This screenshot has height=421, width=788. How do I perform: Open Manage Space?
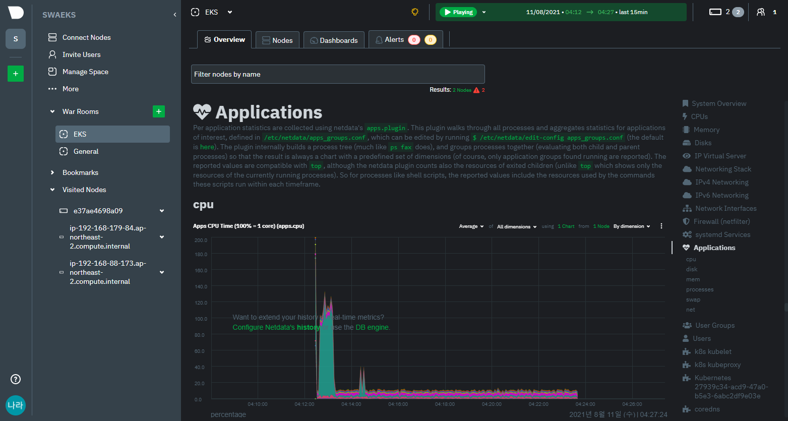click(x=85, y=72)
